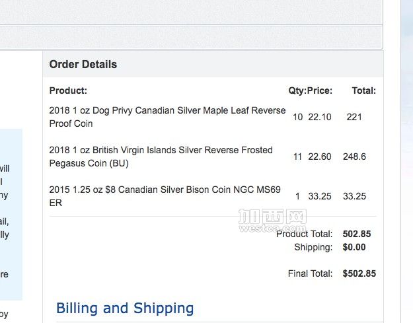Click the westca.com watermark logo
Screen dimensions: 413x323
point(272,221)
